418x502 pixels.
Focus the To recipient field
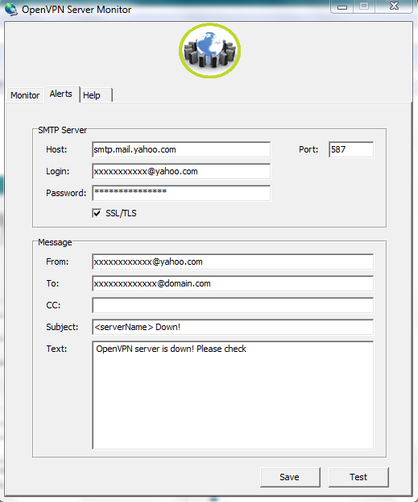tap(233, 283)
